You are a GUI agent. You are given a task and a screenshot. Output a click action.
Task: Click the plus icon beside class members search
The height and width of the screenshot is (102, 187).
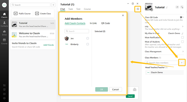pos(181,62)
